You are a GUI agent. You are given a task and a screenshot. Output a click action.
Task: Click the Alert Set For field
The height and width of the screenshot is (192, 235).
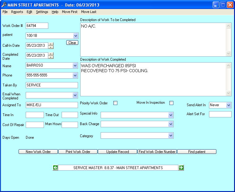pyautogui.click(x=220, y=114)
